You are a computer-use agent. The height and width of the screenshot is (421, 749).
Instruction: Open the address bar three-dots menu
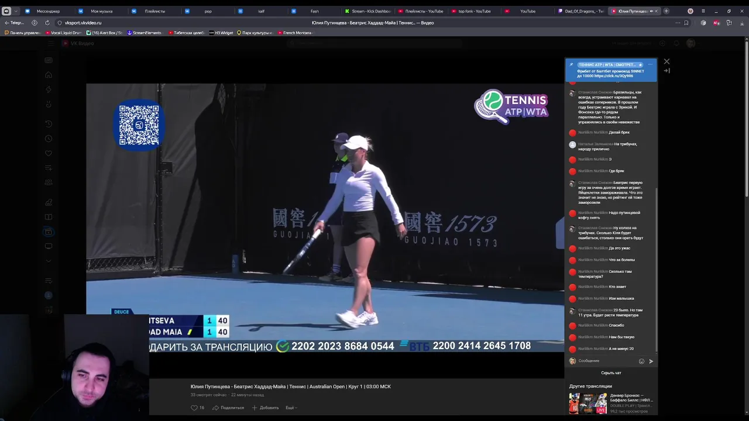pos(678,23)
